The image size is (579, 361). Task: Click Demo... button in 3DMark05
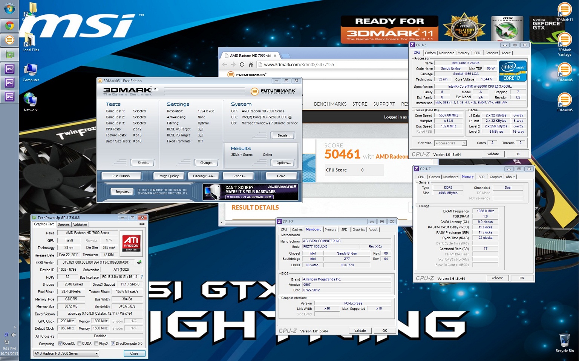click(282, 176)
